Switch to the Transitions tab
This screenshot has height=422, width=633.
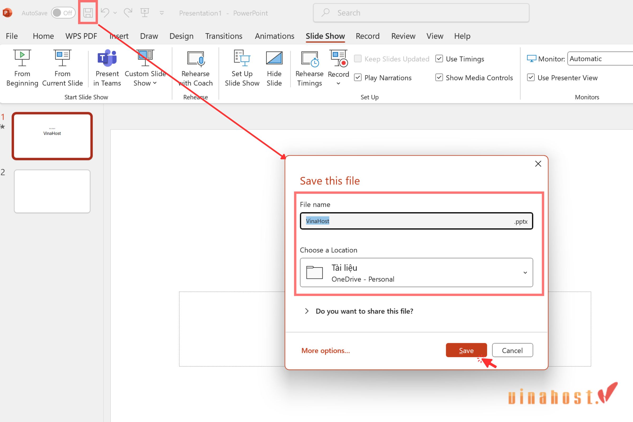click(x=224, y=36)
